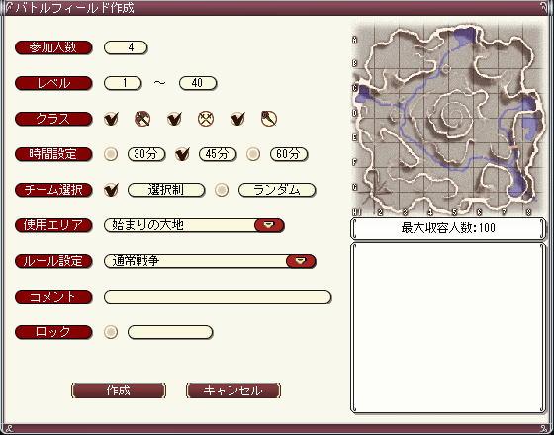The height and width of the screenshot is (435, 554).
Task: Click the コメント comment text field
Action: 218,297
